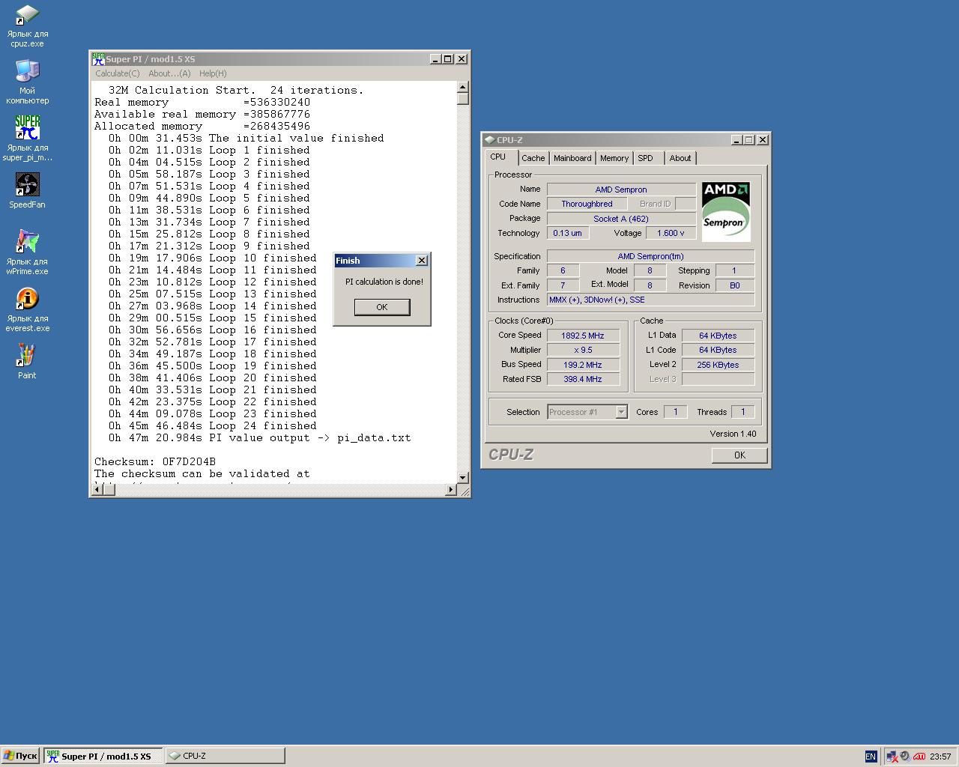Open the About...(A) menu in Super PI

169,73
